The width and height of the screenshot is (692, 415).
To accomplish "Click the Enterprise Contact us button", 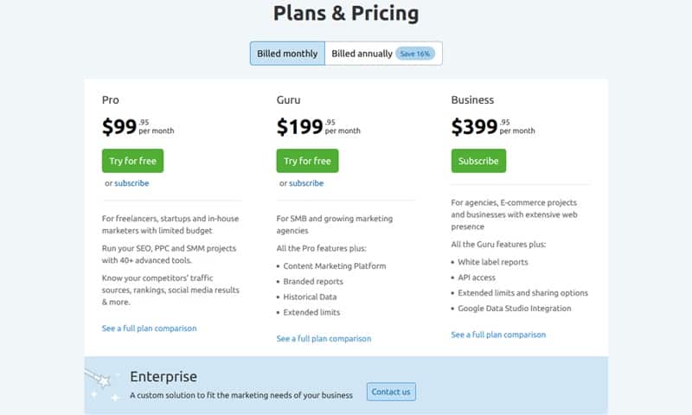I will [x=391, y=392].
